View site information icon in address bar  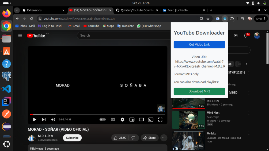coord(40,19)
